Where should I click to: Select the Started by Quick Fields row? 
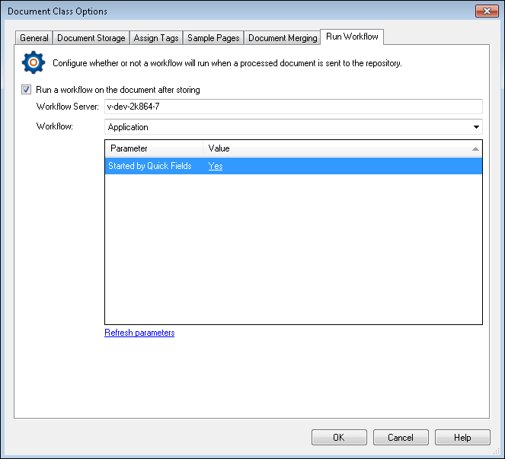tap(293, 166)
